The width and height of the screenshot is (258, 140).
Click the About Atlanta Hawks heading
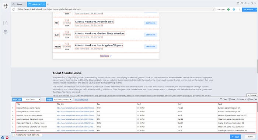click(67, 73)
